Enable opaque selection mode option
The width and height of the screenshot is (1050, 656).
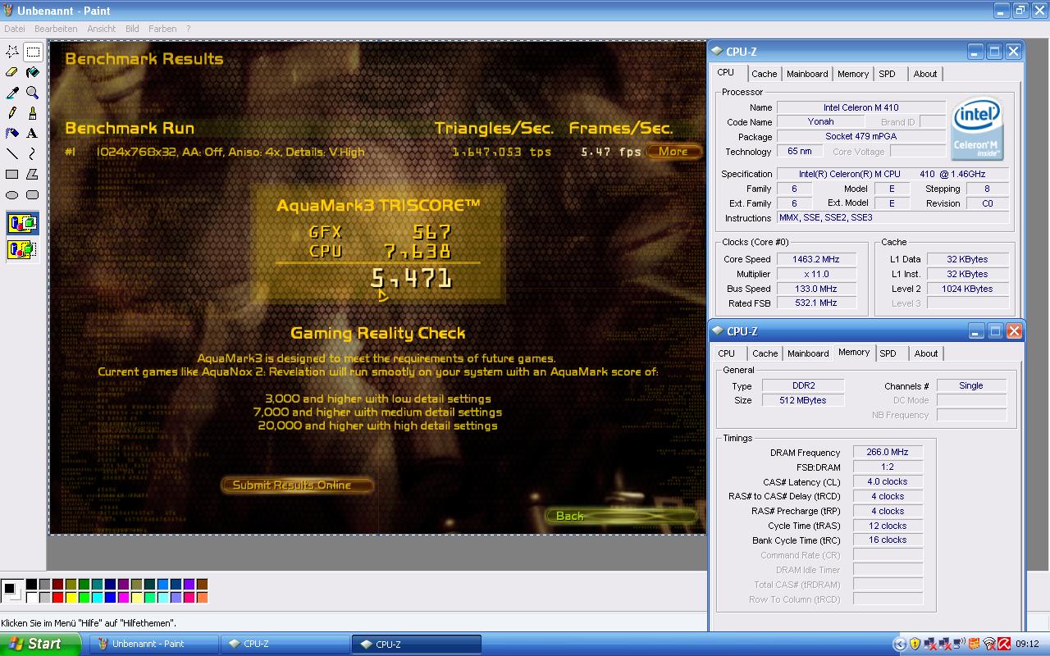point(22,223)
